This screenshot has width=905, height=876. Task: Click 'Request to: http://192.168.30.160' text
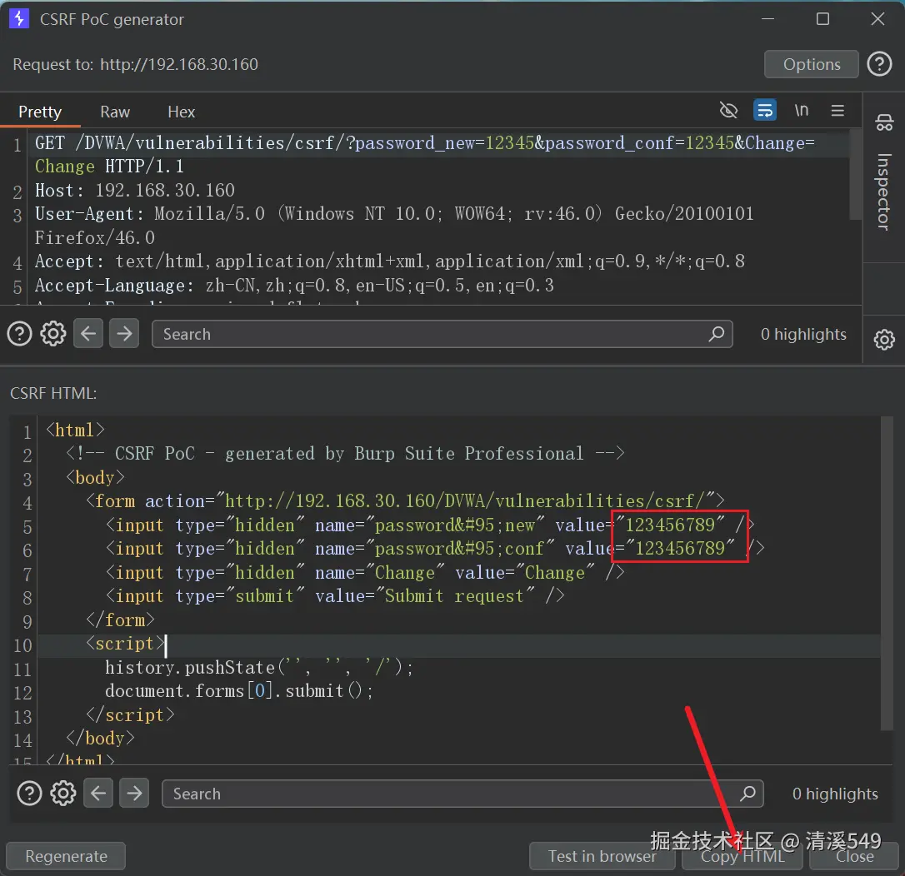tap(136, 64)
